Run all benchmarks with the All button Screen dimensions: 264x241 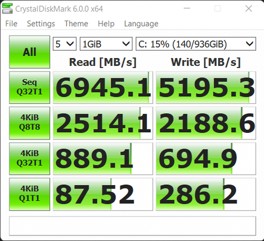tap(30, 52)
